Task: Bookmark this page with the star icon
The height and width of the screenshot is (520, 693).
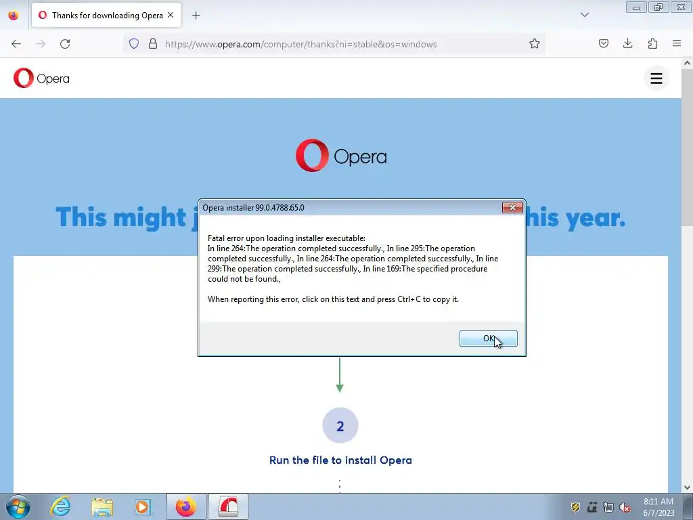Action: click(535, 43)
